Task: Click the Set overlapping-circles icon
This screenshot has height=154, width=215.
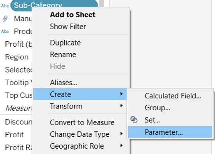Action: click(134, 120)
